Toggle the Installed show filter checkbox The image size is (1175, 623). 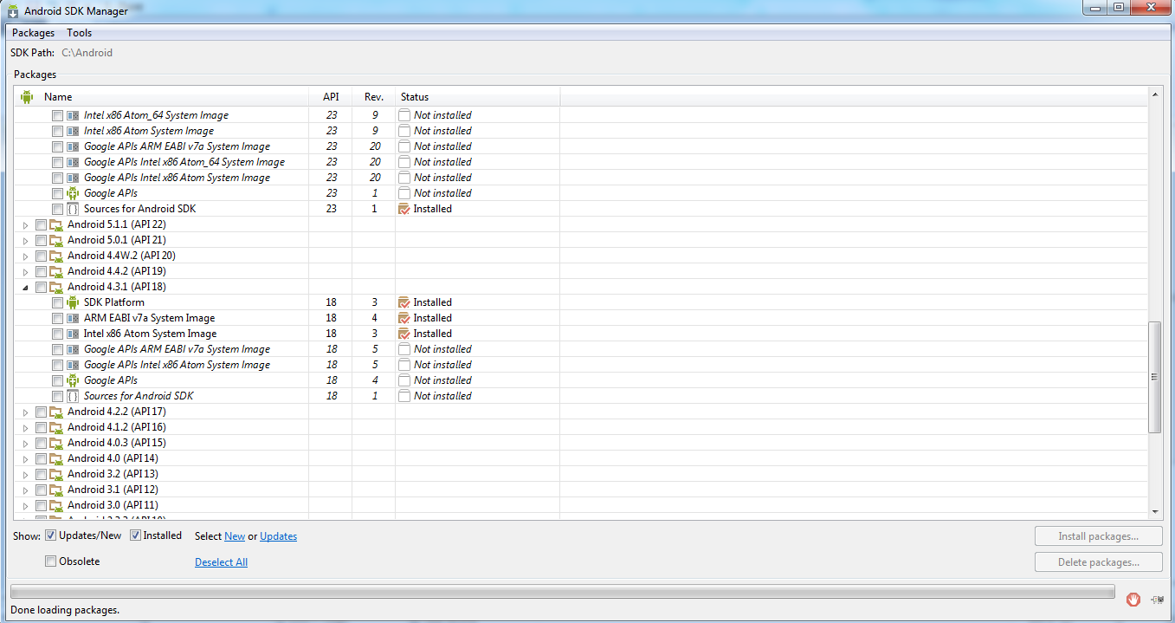tap(135, 535)
